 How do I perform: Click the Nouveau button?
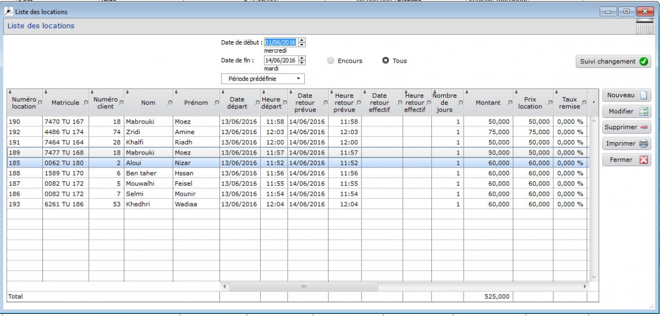point(627,96)
